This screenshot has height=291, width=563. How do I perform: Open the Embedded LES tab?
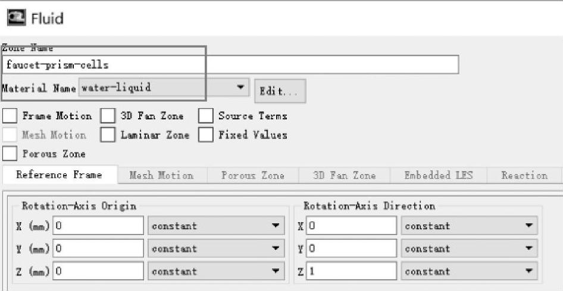[x=439, y=175]
